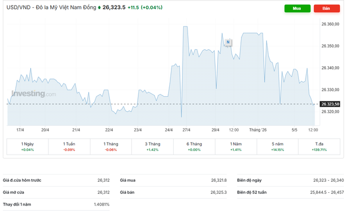Select the 6 Tháng time range tab

[x=194, y=146]
